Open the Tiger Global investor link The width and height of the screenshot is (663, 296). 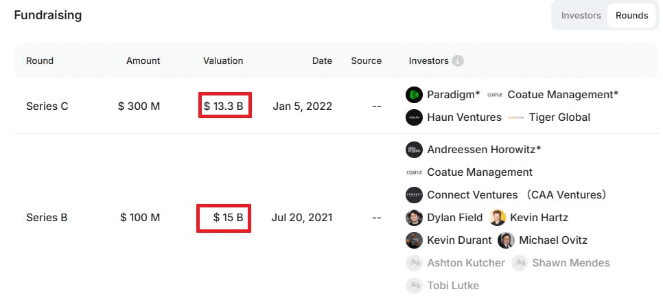click(559, 117)
